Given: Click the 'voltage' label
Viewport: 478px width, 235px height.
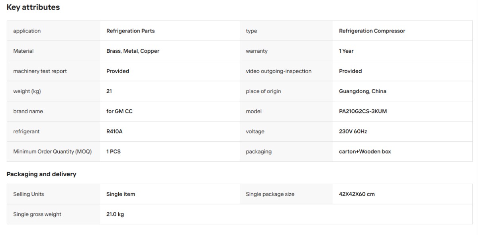Looking at the screenshot, I should pyautogui.click(x=255, y=131).
